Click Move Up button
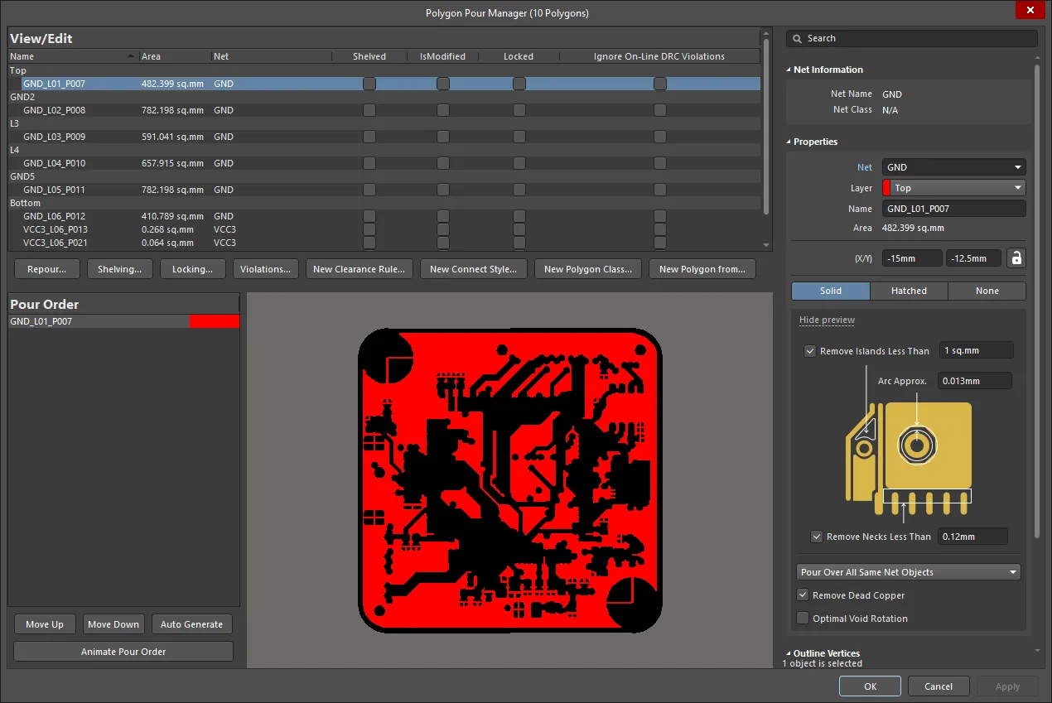Viewport: 1052px width, 703px height. [x=45, y=624]
